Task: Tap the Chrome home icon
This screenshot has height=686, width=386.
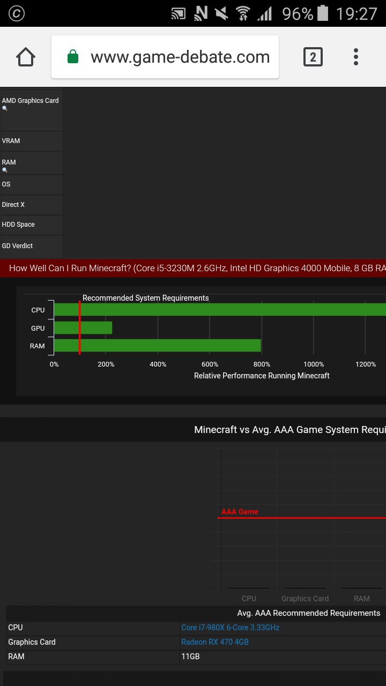Action: click(x=26, y=57)
